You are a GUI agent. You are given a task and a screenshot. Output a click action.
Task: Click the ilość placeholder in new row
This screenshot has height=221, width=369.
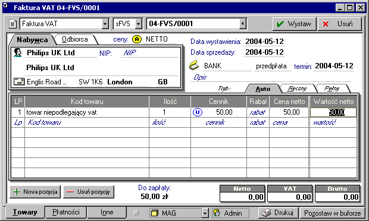coord(170,122)
